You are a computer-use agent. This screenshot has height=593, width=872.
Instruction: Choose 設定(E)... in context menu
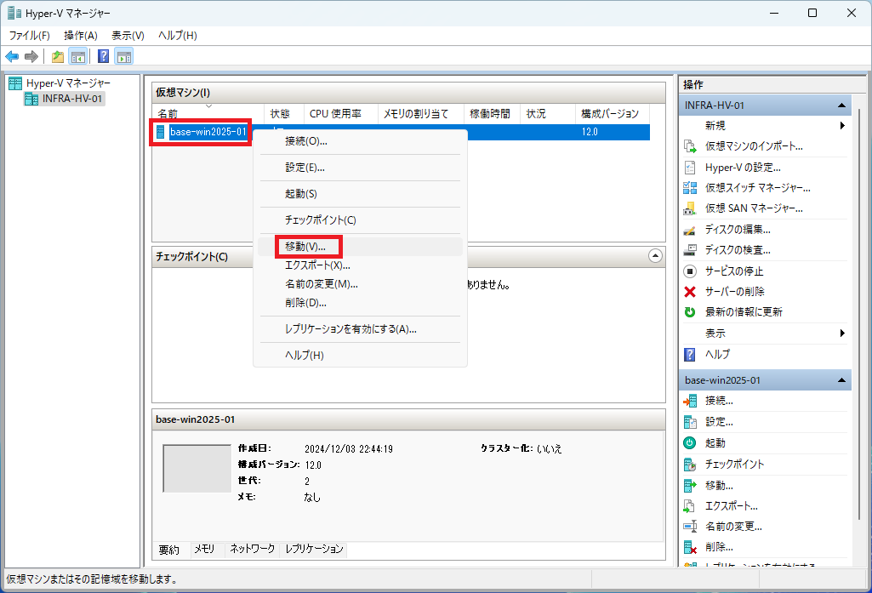(361, 168)
